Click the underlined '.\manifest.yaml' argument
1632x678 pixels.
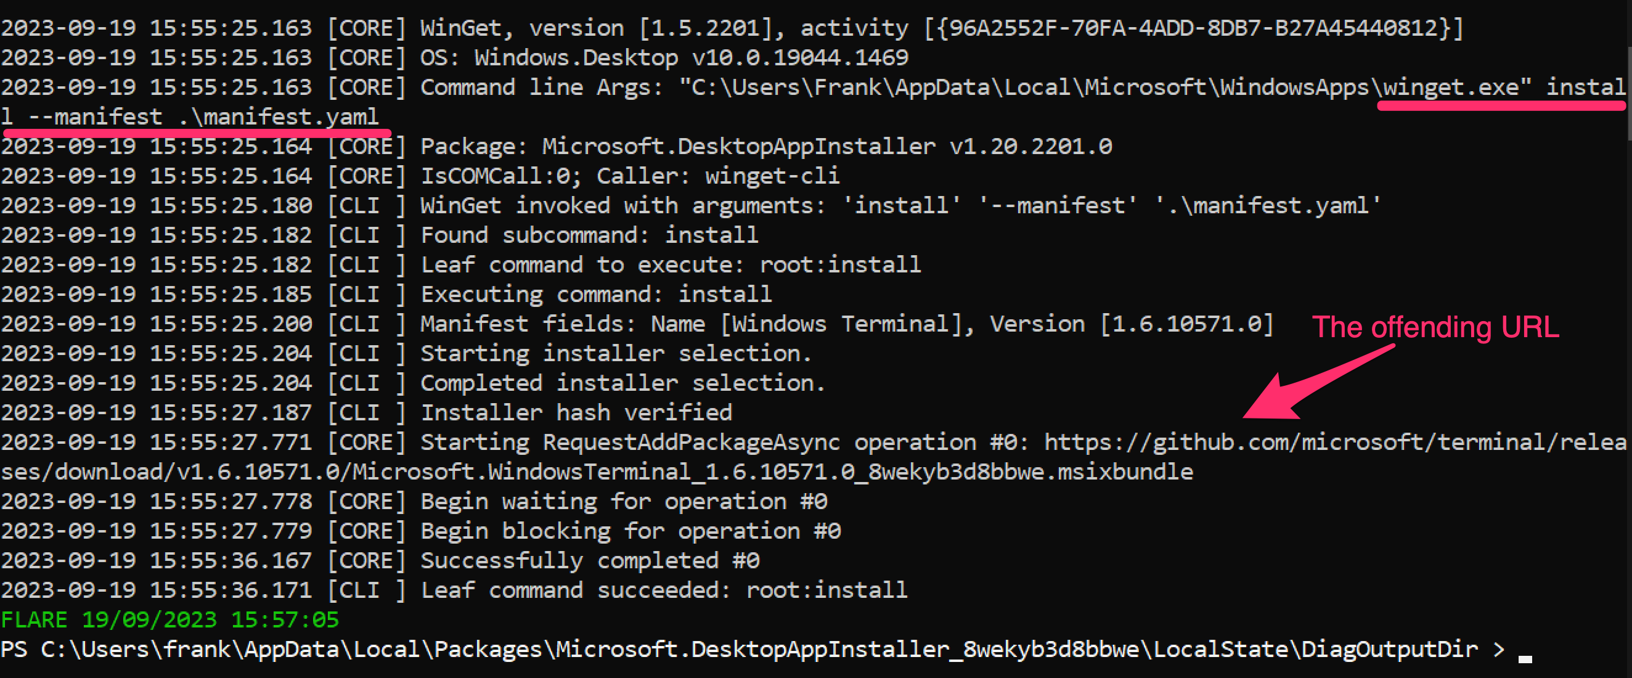coord(279,116)
